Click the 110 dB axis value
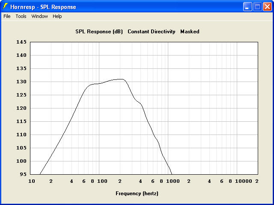The width and height of the screenshot is (274, 205). (21, 135)
